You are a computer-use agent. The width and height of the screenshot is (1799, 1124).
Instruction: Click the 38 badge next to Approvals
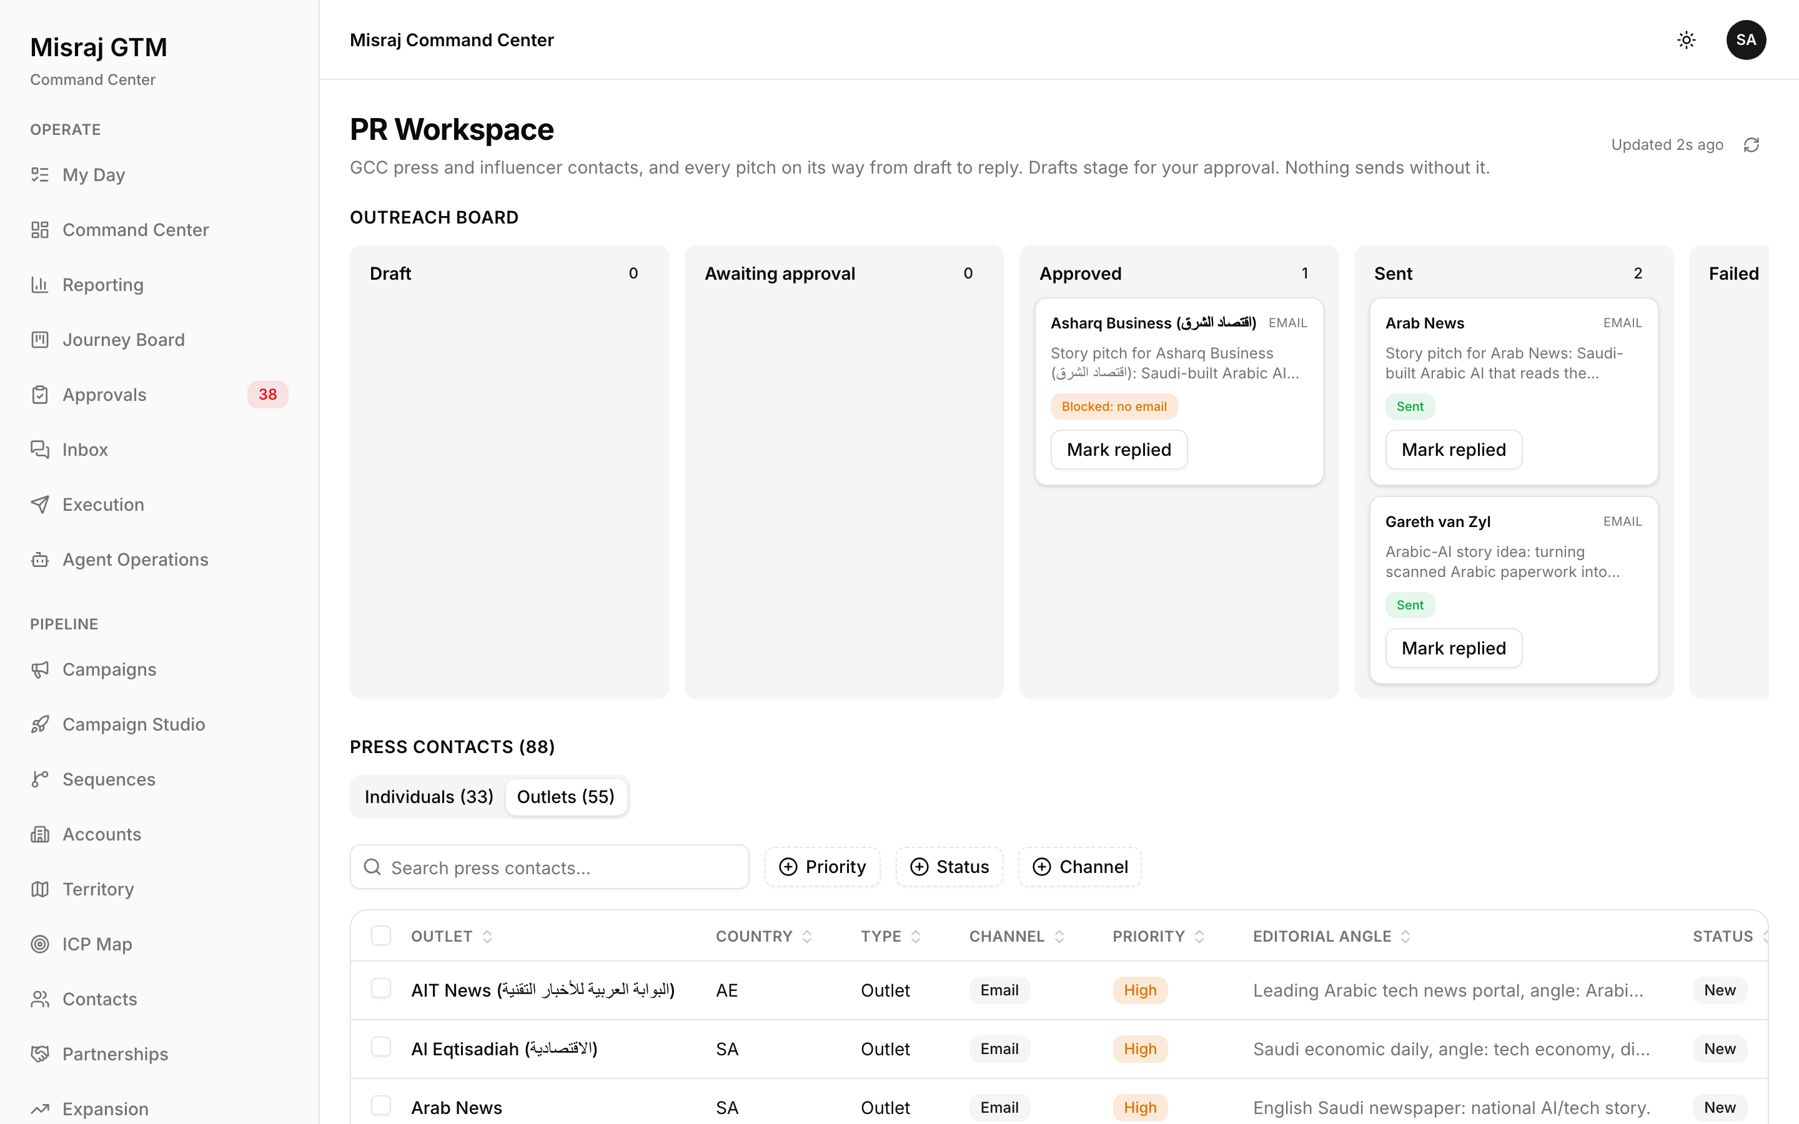267,395
